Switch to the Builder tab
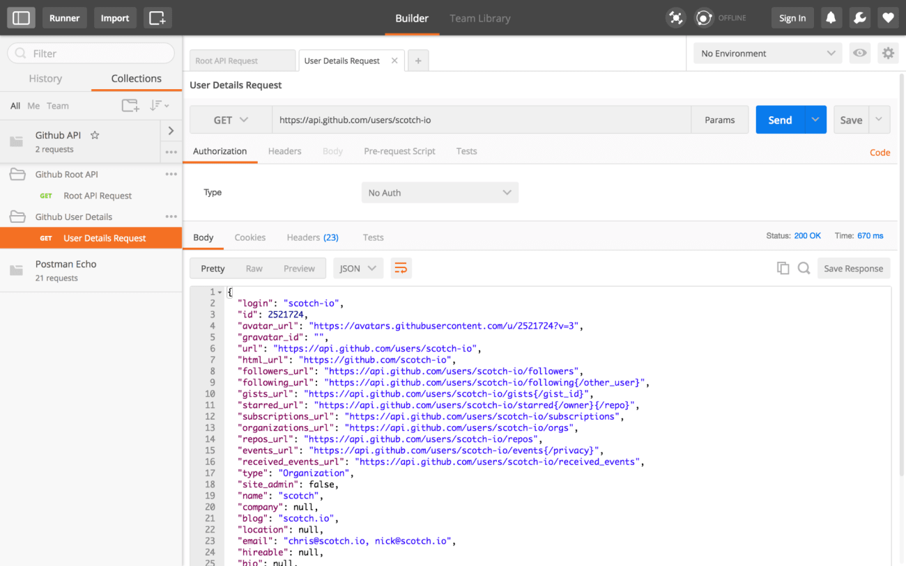This screenshot has width=906, height=566. pos(412,18)
